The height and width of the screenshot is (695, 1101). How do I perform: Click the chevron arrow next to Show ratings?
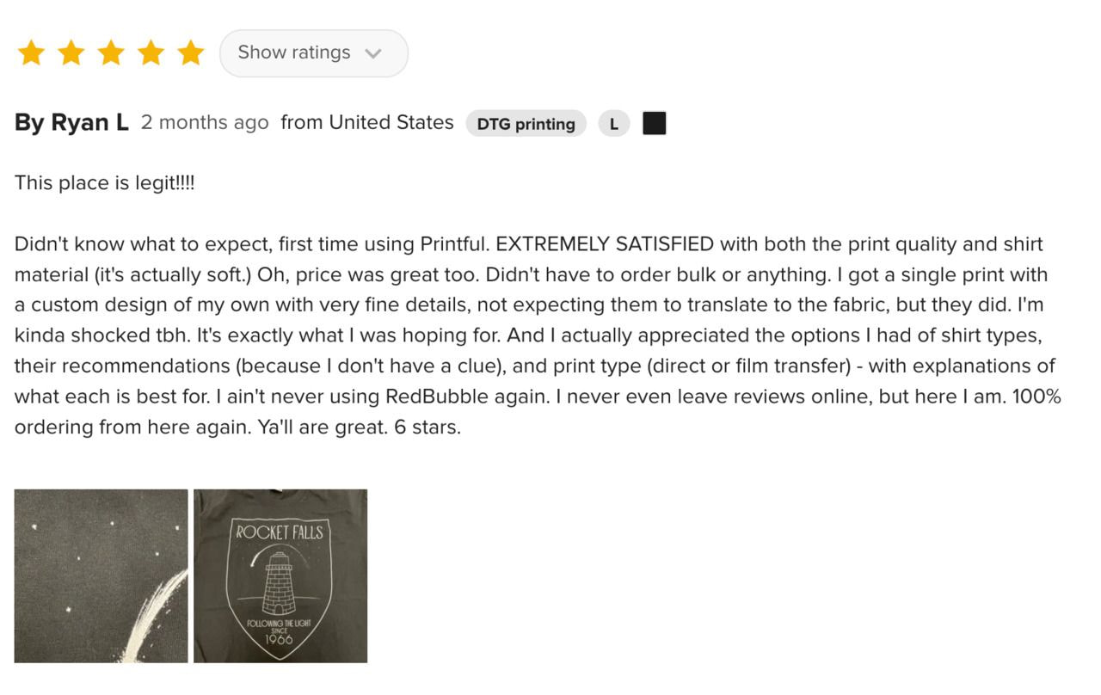[373, 52]
